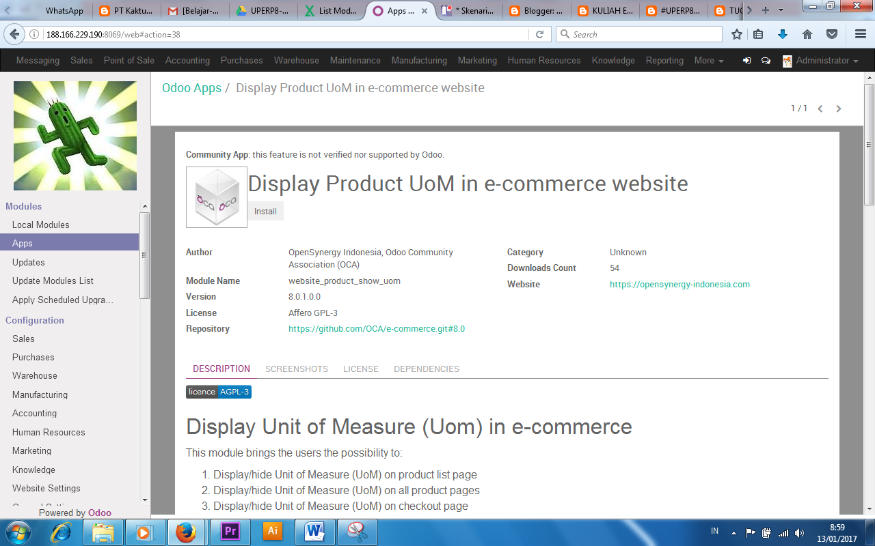The height and width of the screenshot is (546, 875).
Task: Open the Messaging menu
Action: click(38, 60)
